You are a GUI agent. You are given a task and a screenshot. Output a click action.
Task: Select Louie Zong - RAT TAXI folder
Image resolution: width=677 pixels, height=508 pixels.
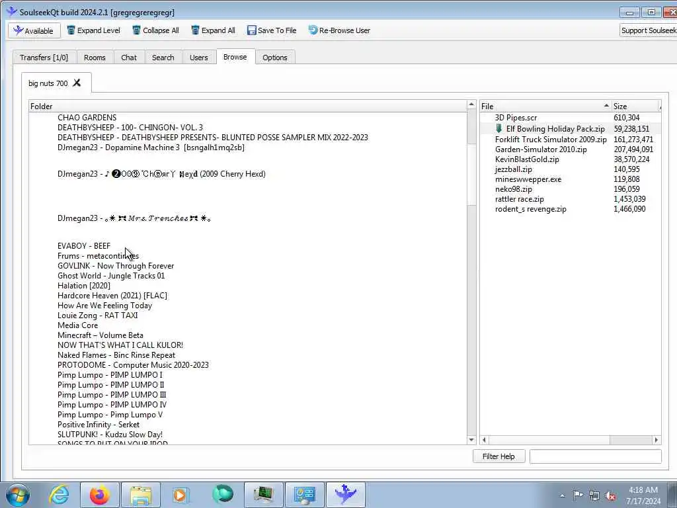(x=98, y=316)
